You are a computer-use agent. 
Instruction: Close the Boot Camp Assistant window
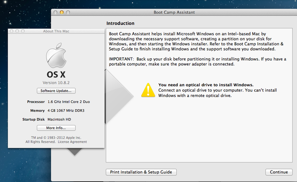pos(55,12)
